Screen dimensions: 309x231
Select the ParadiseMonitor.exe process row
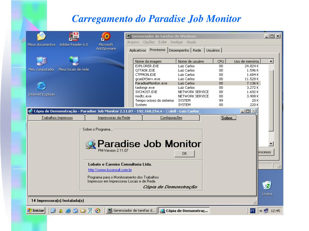click(x=197, y=83)
